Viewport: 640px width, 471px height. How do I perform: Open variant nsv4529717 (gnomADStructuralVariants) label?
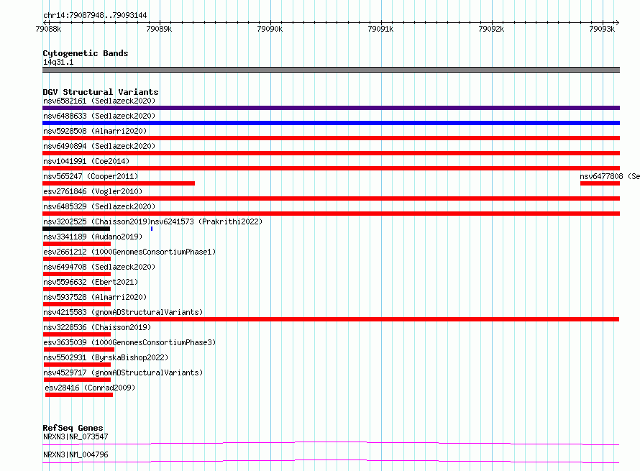pos(123,372)
